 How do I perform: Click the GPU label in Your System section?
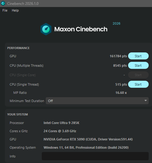coord(13,139)
